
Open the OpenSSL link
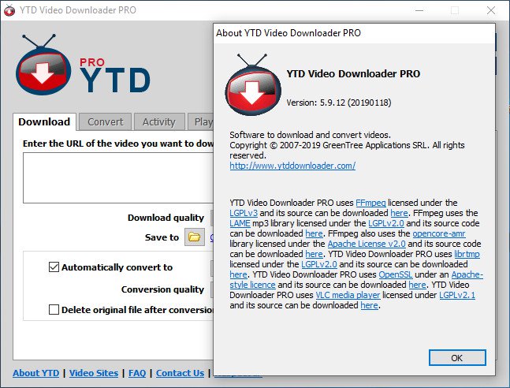coord(396,274)
